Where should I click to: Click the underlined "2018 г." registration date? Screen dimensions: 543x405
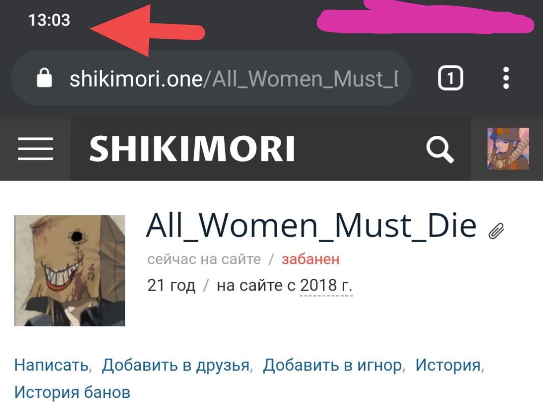[x=326, y=285]
